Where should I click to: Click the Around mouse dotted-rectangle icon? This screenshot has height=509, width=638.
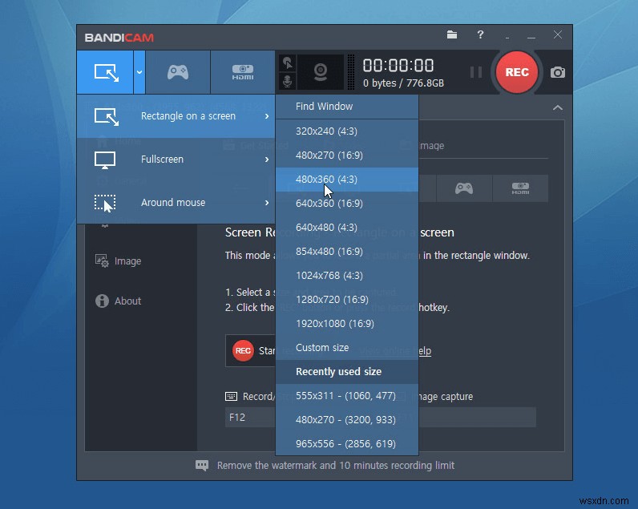click(x=105, y=203)
